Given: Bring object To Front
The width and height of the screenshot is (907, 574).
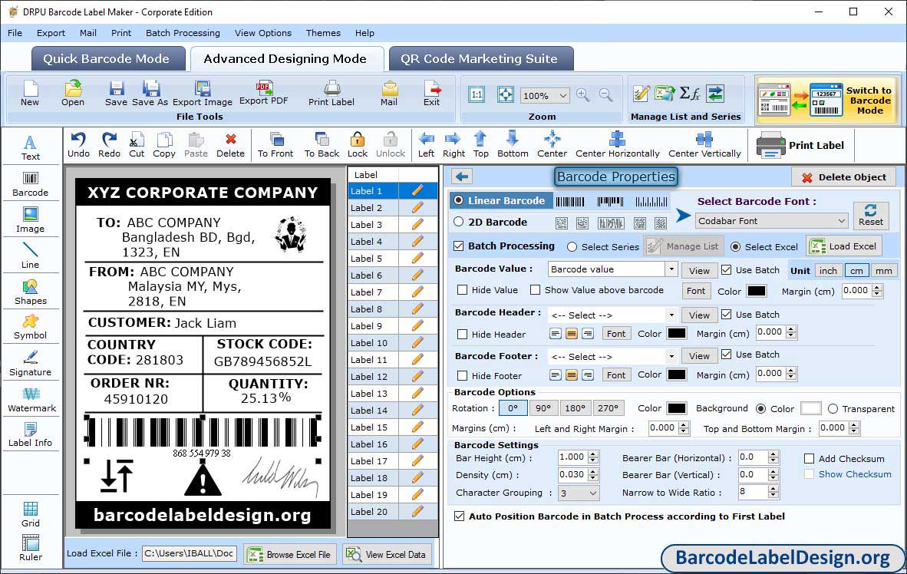Looking at the screenshot, I should [275, 145].
